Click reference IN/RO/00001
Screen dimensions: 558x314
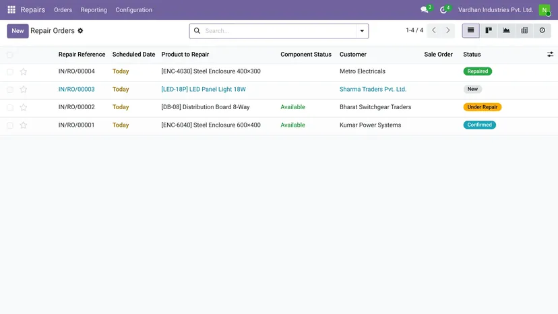(77, 125)
